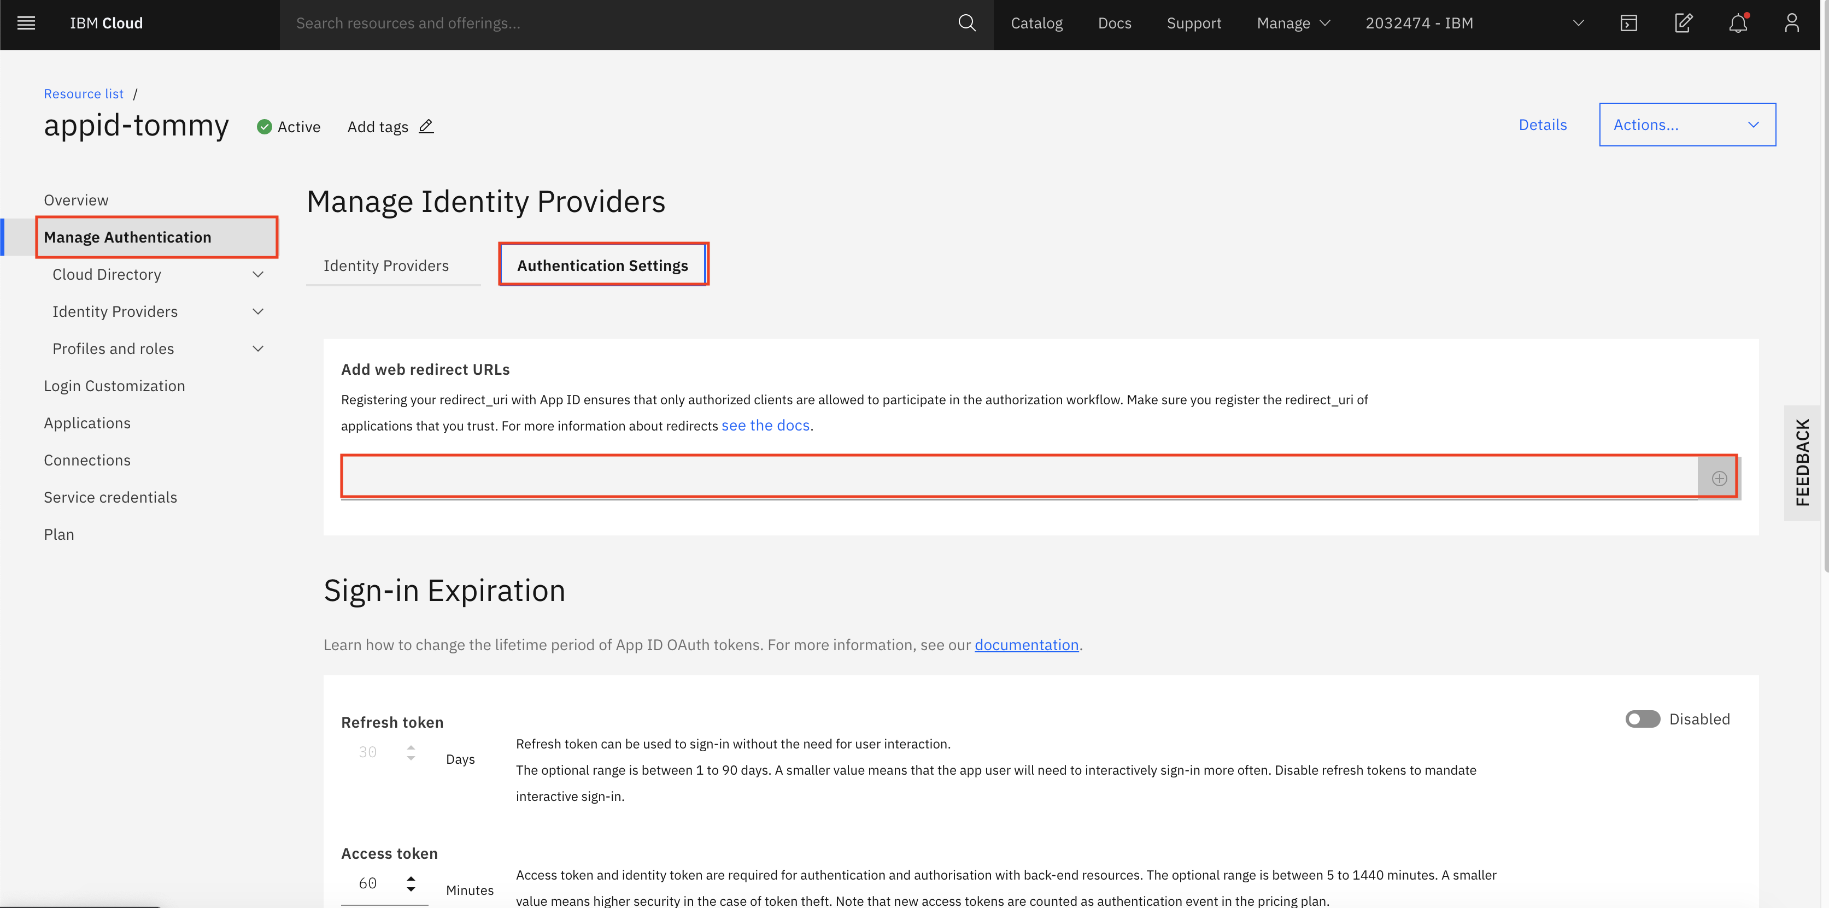Expand the Cloud Directory section
Image resolution: width=1829 pixels, height=908 pixels.
coord(259,274)
